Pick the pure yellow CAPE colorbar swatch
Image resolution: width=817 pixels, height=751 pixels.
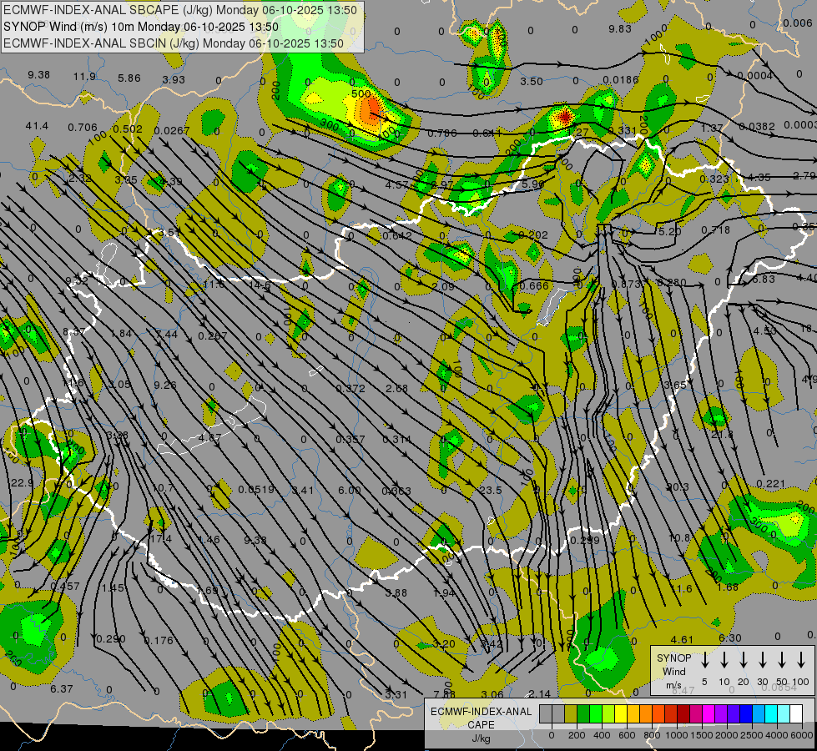621,714
